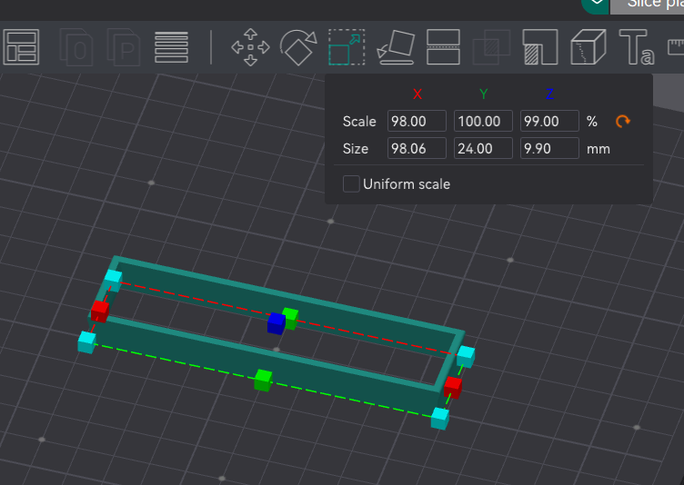Click the Scale row label
This screenshot has width=684, height=485.
click(x=359, y=121)
